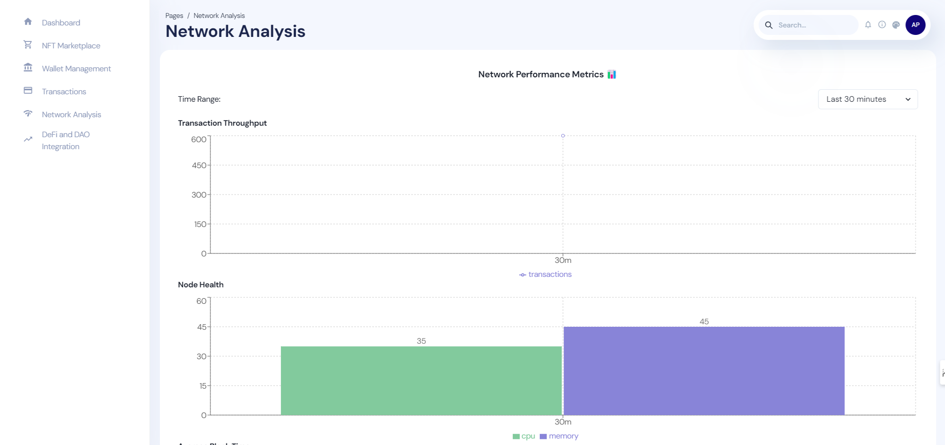Select the purple memory bar

tap(704, 370)
